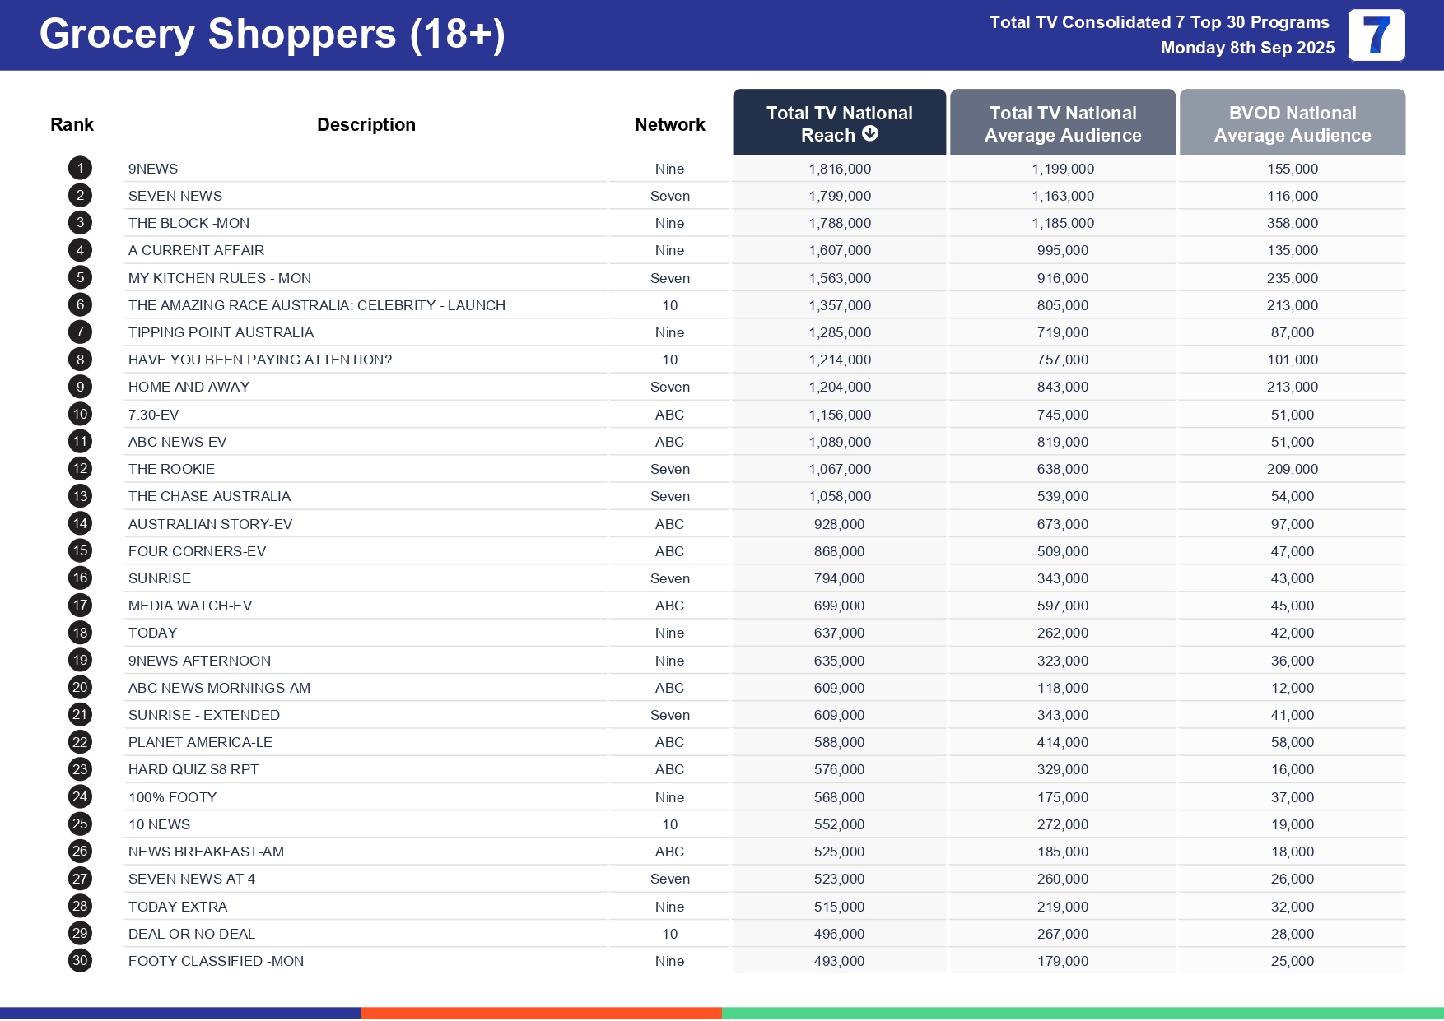Click MY KITCHEN RULES - MON row
The image size is (1444, 1021).
[x=219, y=278]
